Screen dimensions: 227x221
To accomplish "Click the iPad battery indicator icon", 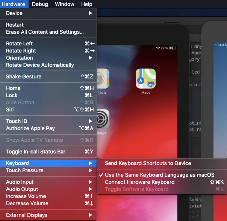I will (173, 48).
